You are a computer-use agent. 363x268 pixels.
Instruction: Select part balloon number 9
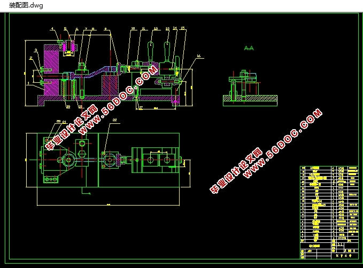pyautogui.click(x=105, y=28)
